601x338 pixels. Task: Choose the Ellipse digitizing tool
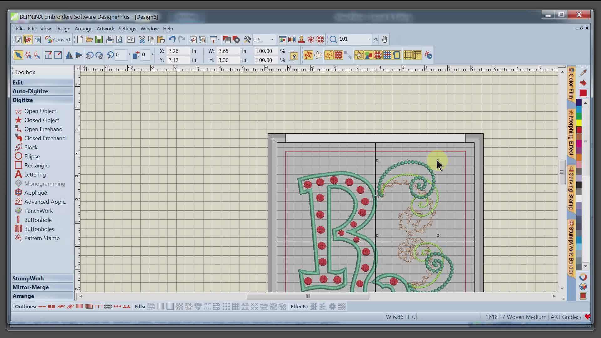tap(32, 156)
